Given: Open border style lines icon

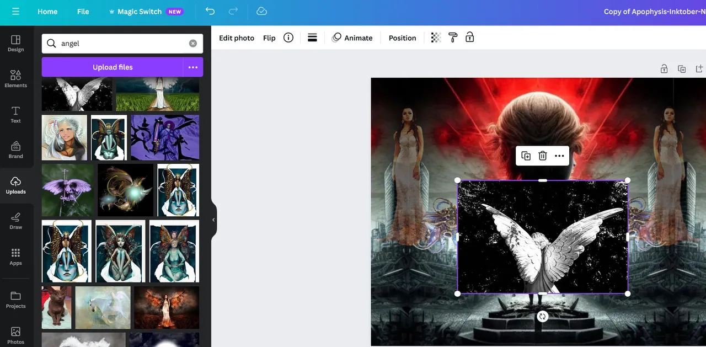Looking at the screenshot, I should pyautogui.click(x=312, y=38).
